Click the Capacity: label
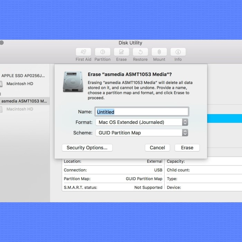This screenshot has height=242, width=242. [x=176, y=161]
